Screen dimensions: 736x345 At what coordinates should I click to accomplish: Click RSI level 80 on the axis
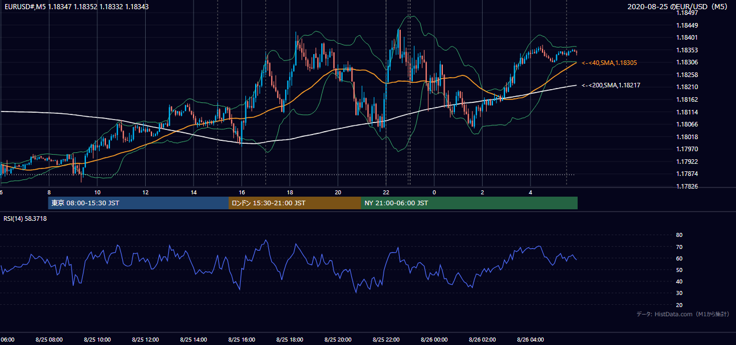click(x=679, y=235)
